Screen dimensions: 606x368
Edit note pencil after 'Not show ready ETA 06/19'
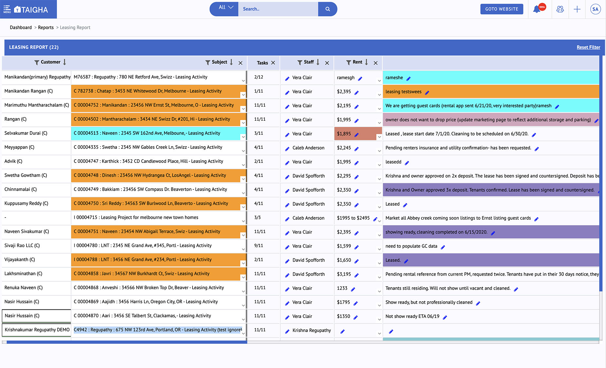[x=445, y=317]
